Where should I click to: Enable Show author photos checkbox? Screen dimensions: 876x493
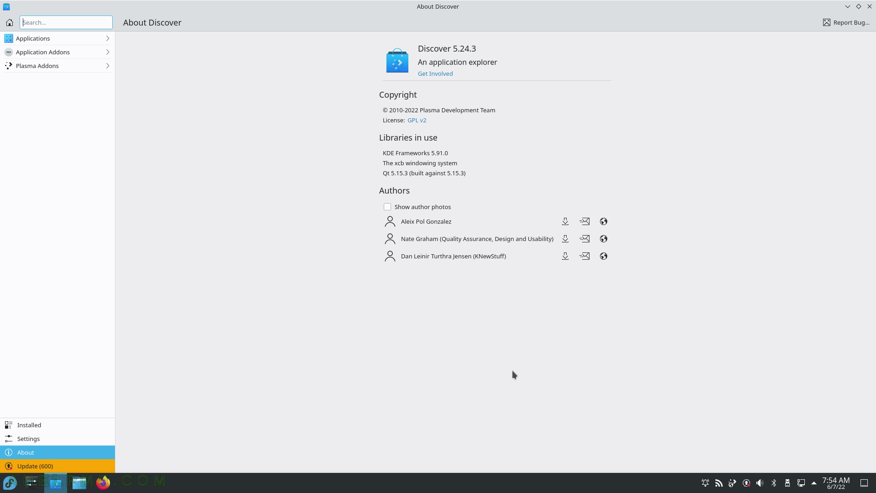[387, 207]
